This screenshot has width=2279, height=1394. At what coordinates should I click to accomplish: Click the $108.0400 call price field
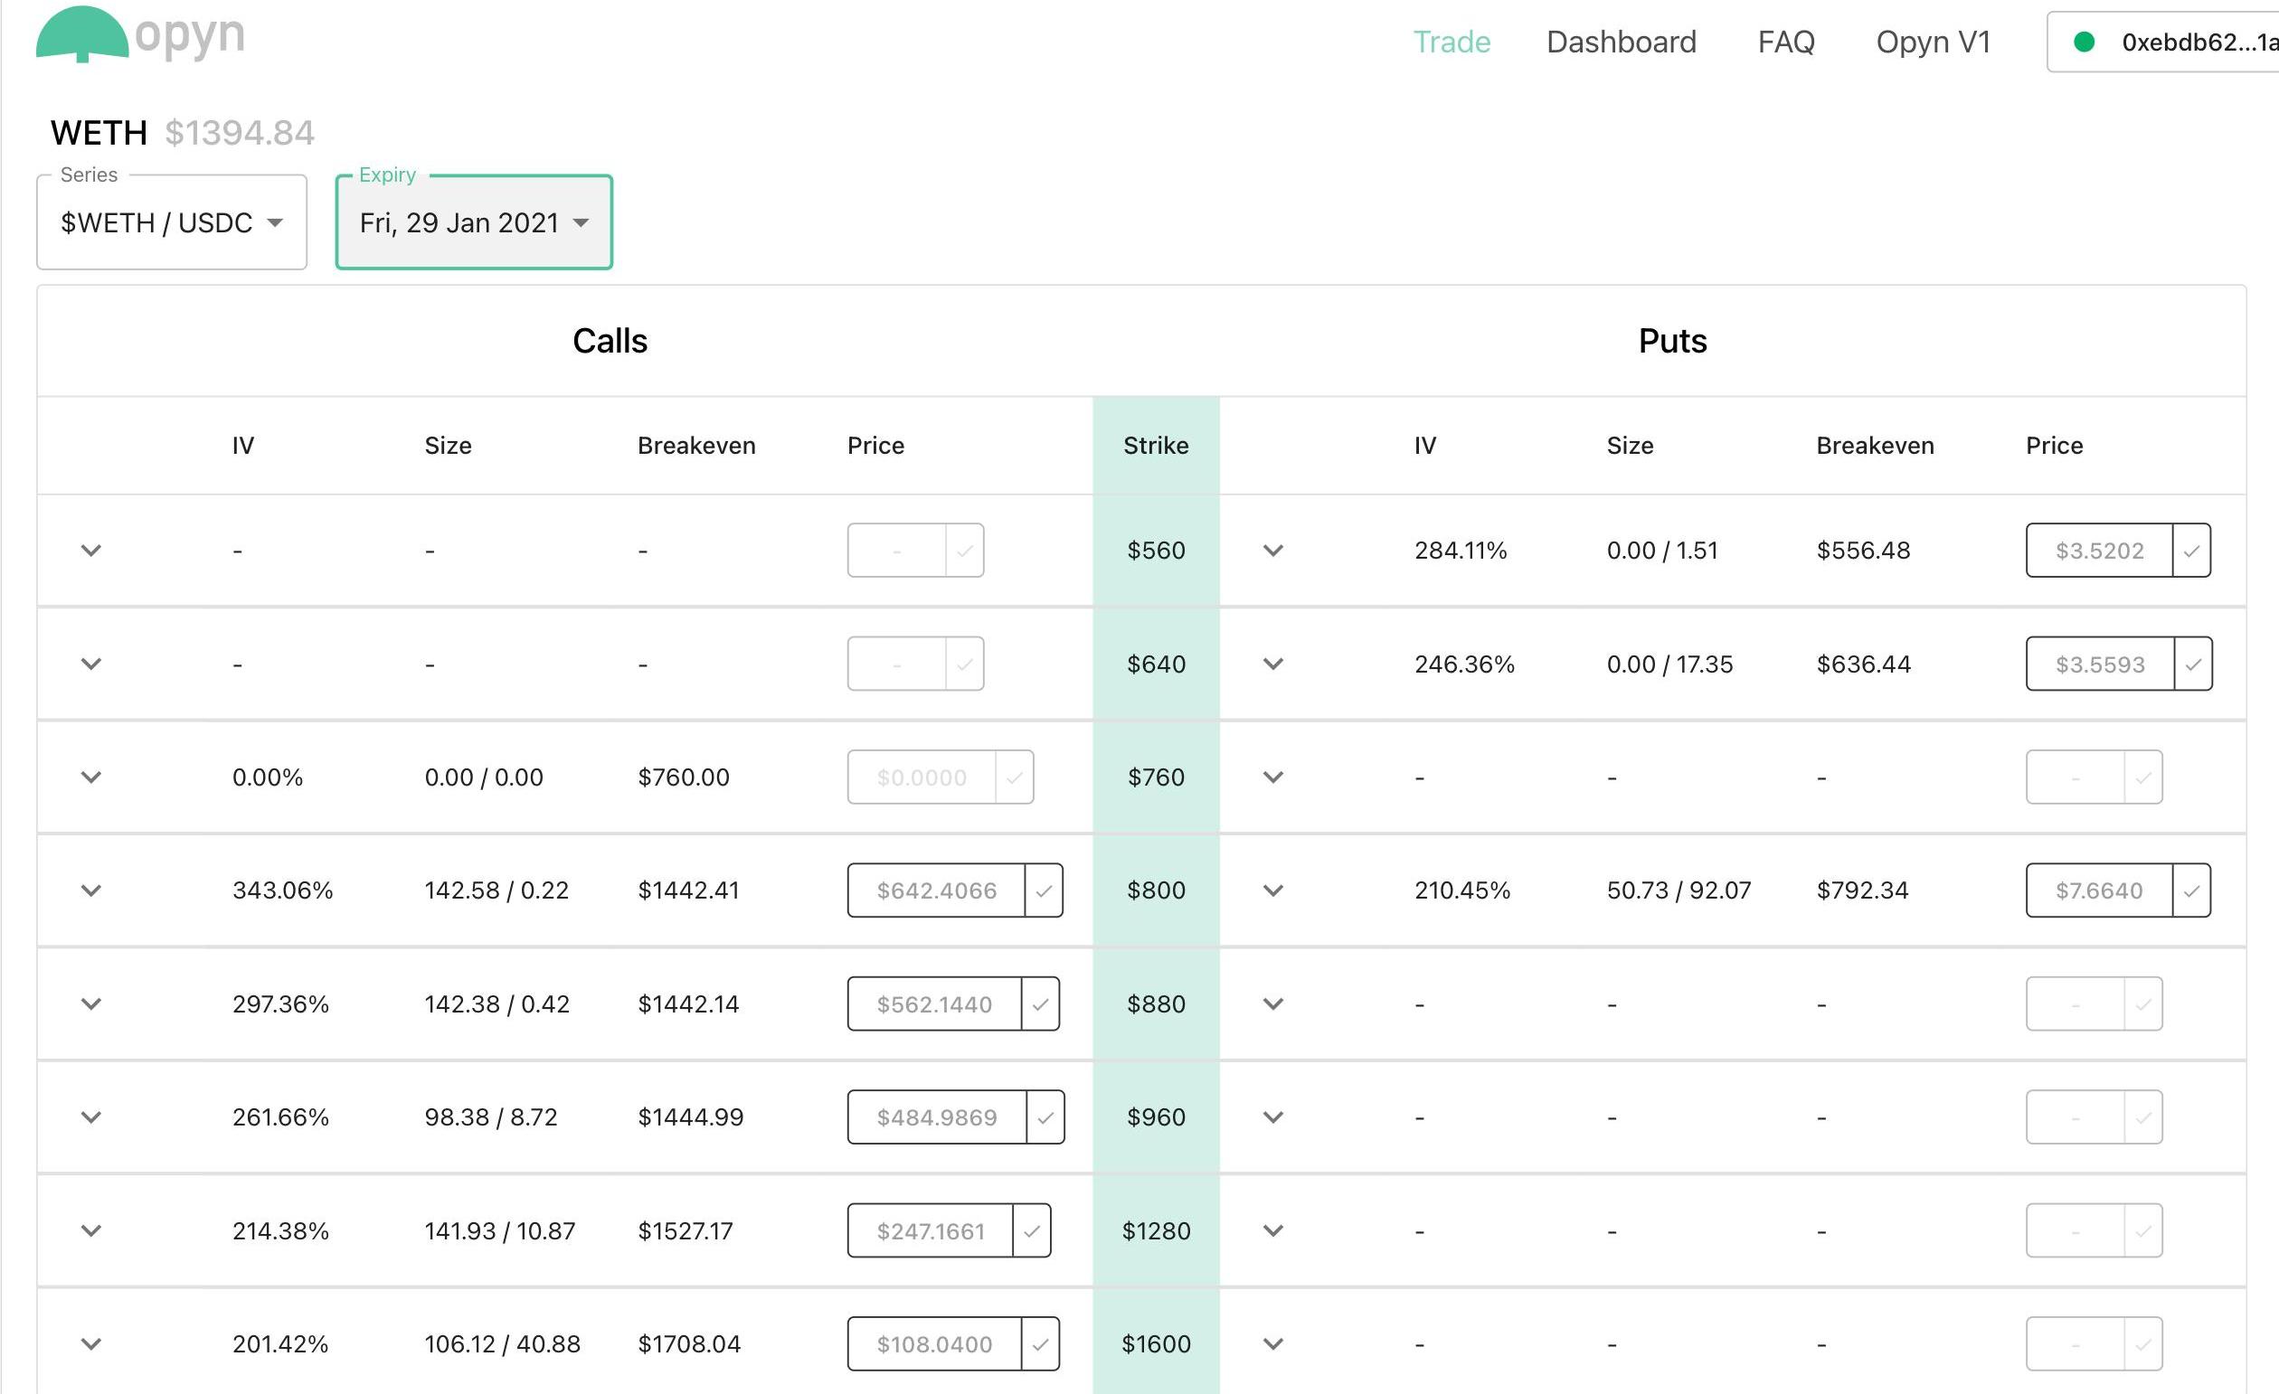934,1344
